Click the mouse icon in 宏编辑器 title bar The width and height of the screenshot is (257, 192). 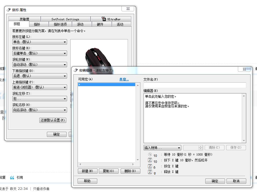[x=76, y=70]
